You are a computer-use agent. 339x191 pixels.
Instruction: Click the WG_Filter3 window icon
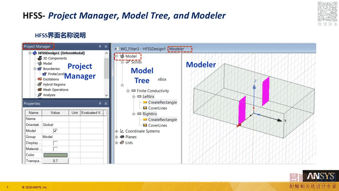coord(117,49)
